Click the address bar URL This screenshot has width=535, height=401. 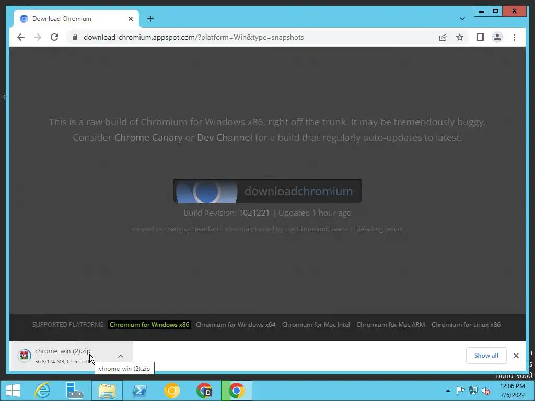pos(193,37)
